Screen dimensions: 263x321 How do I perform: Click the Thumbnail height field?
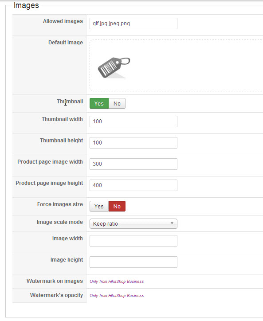tap(133, 143)
